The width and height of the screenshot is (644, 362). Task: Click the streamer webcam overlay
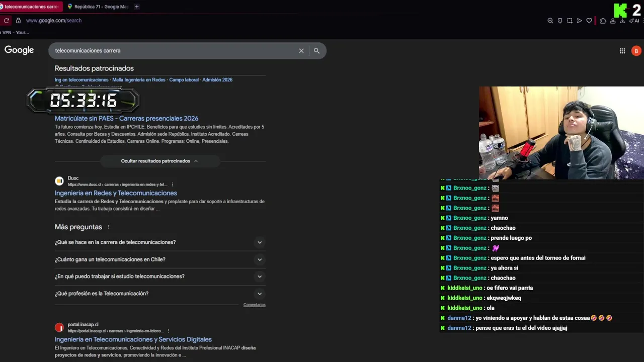(561, 133)
